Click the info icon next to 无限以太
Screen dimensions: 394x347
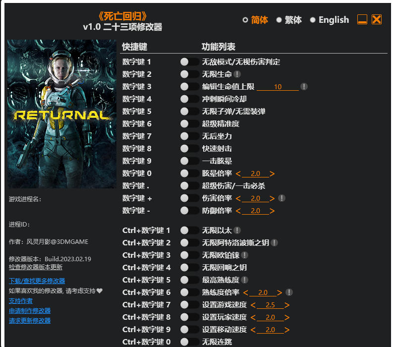pos(237,230)
